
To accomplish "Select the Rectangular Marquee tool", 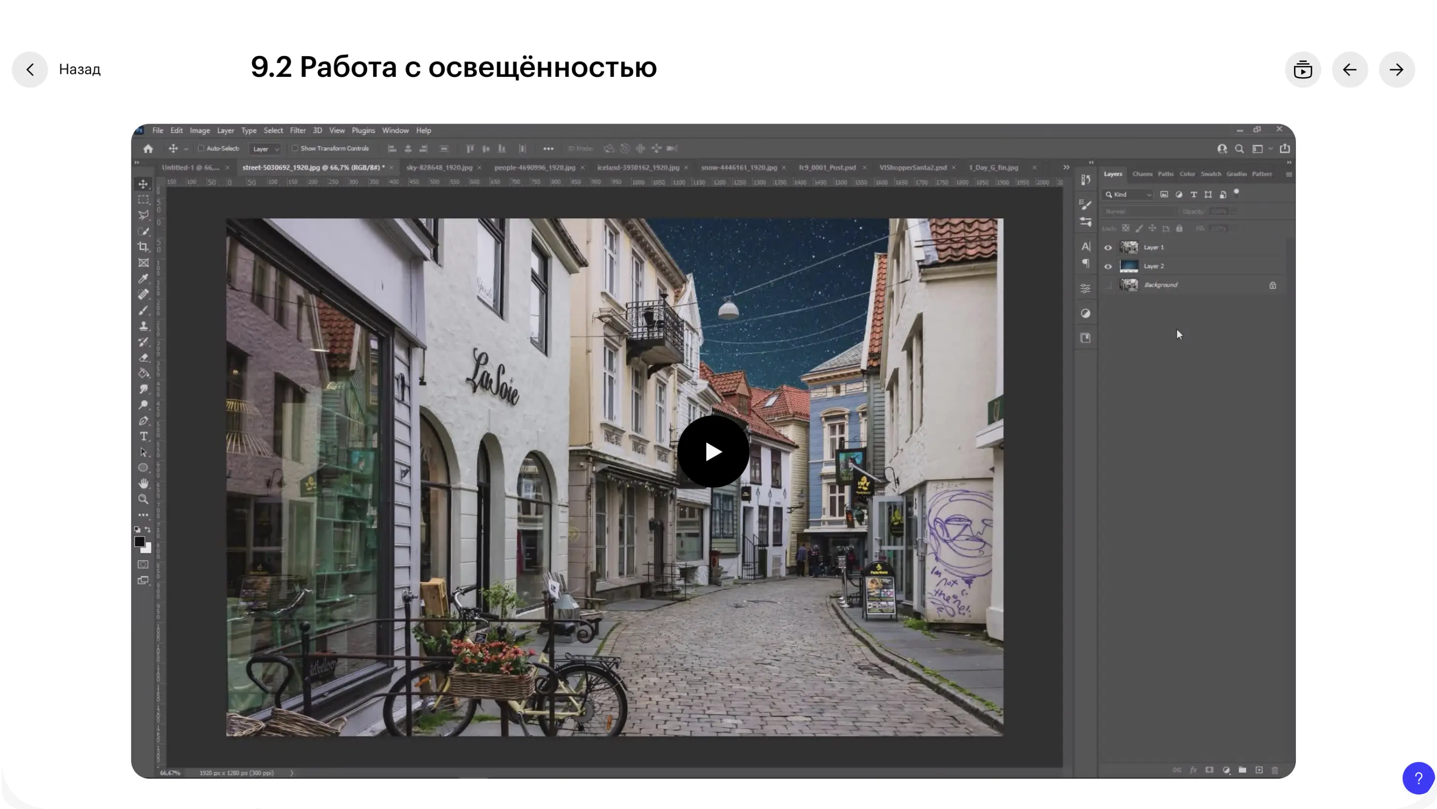I will 144,199.
